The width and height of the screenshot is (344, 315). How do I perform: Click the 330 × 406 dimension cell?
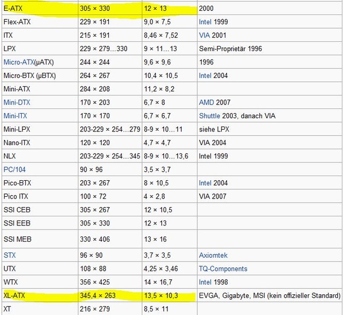(110, 239)
